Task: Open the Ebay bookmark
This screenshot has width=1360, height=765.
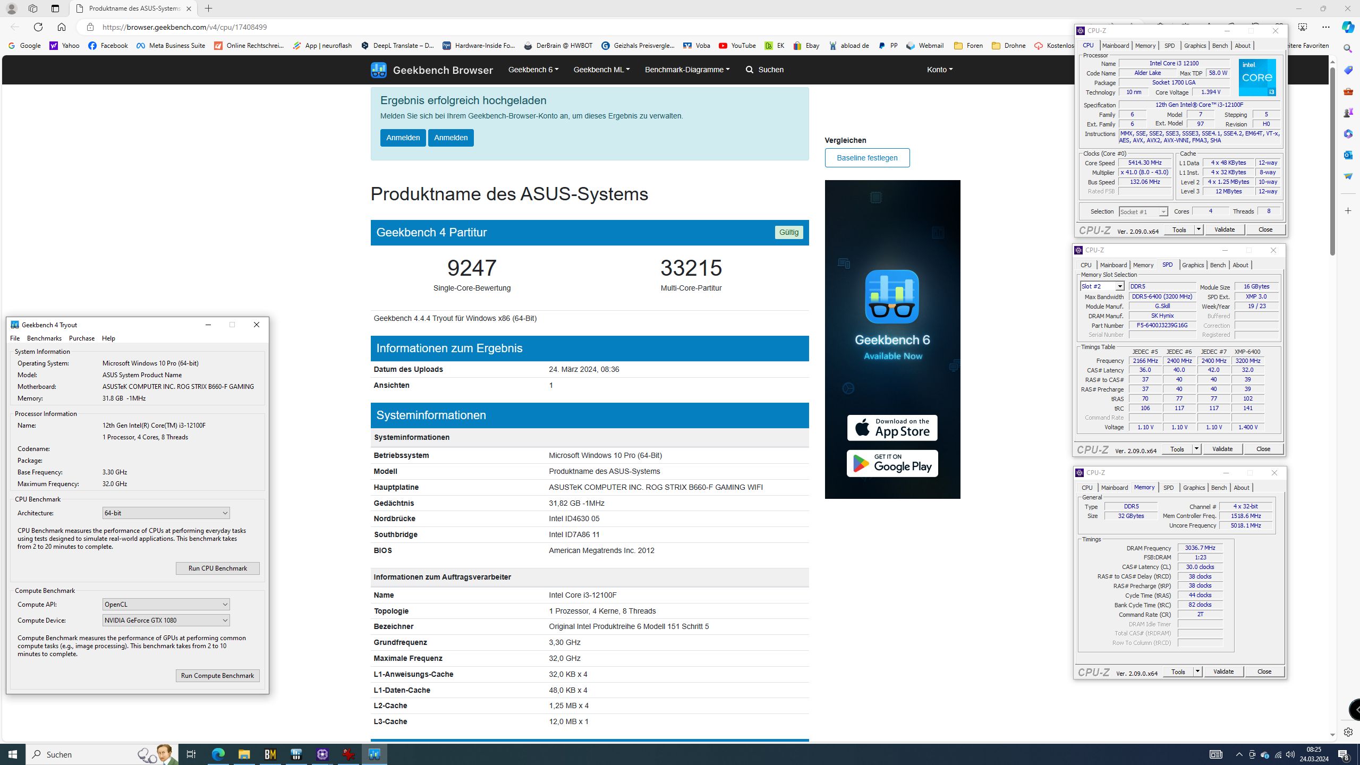Action: pos(806,46)
